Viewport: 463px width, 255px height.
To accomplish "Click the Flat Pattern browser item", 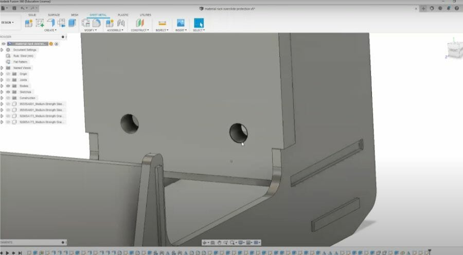I will point(21,62).
